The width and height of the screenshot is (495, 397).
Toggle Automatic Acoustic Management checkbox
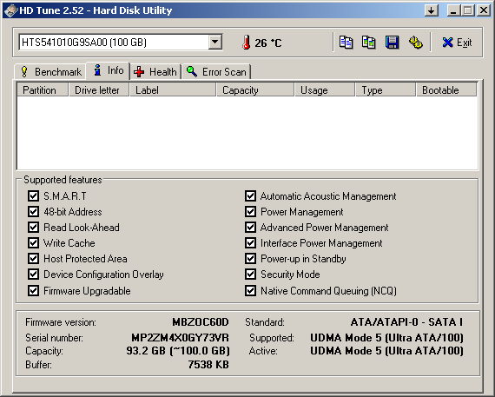pyautogui.click(x=250, y=195)
